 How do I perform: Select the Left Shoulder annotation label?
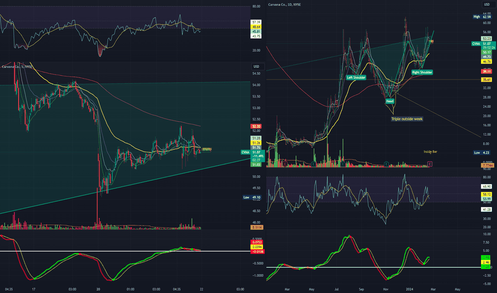(356, 77)
